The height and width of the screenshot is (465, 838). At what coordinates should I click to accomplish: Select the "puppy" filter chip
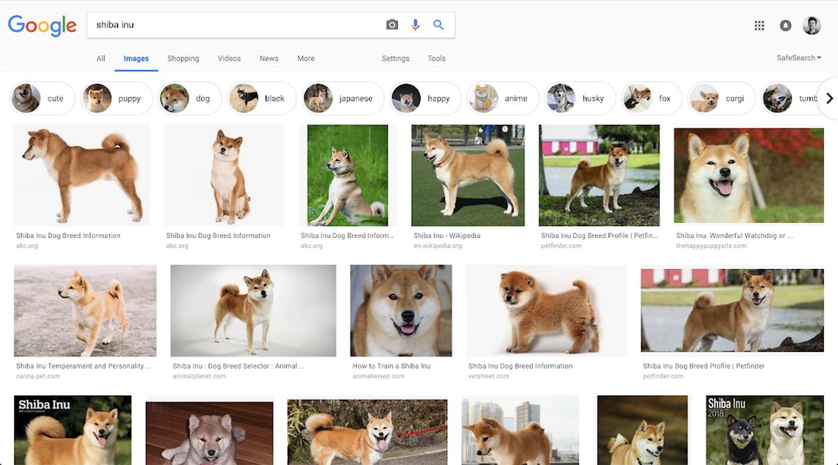pos(115,98)
